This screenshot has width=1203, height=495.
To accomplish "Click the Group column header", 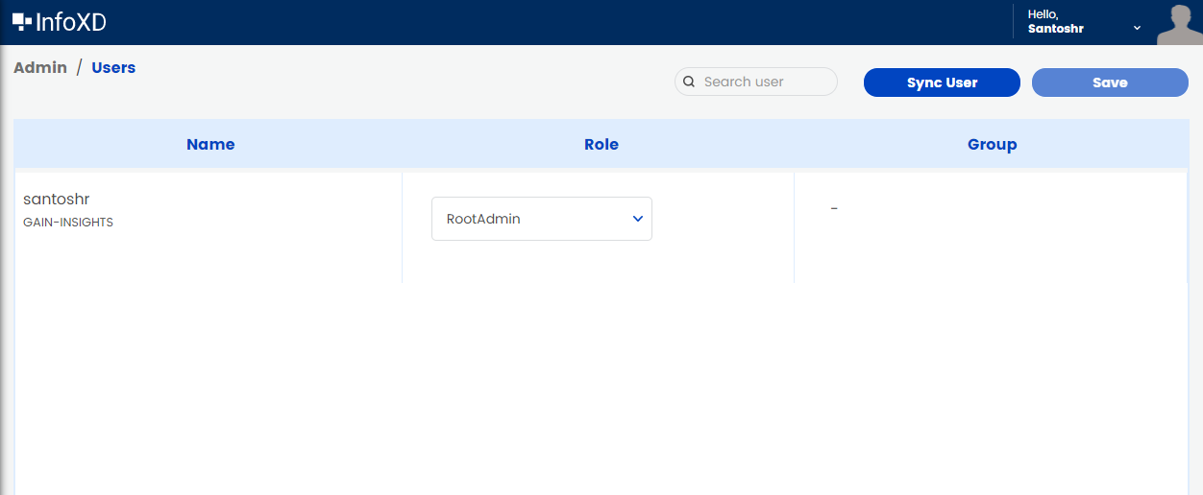I will point(993,144).
